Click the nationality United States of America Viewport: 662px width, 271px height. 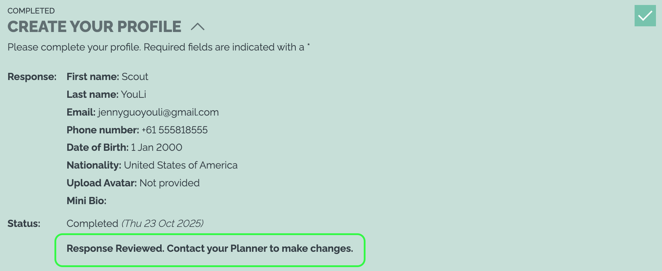[180, 165]
